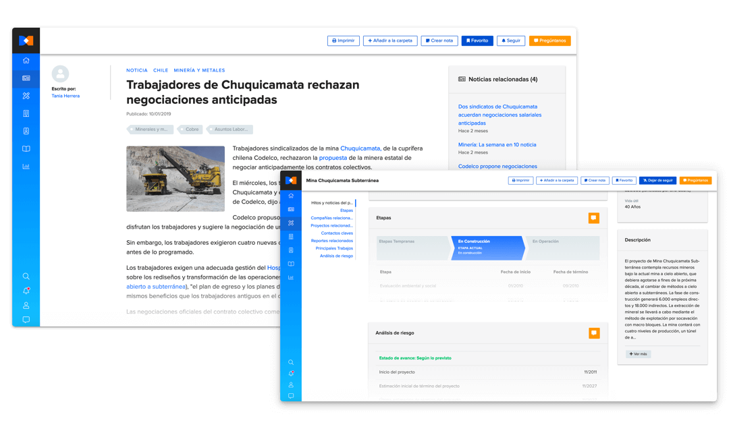729x429 pixels.
Task: Open author link Tania Herrera
Action: [x=65, y=96]
